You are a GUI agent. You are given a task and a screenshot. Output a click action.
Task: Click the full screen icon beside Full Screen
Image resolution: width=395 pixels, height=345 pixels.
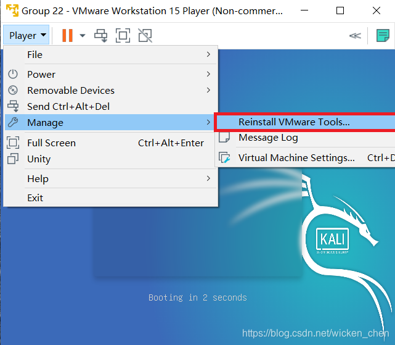click(13, 143)
